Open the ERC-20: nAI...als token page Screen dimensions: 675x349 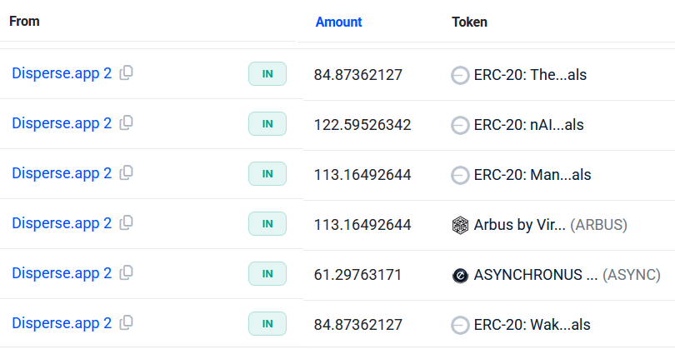point(528,125)
